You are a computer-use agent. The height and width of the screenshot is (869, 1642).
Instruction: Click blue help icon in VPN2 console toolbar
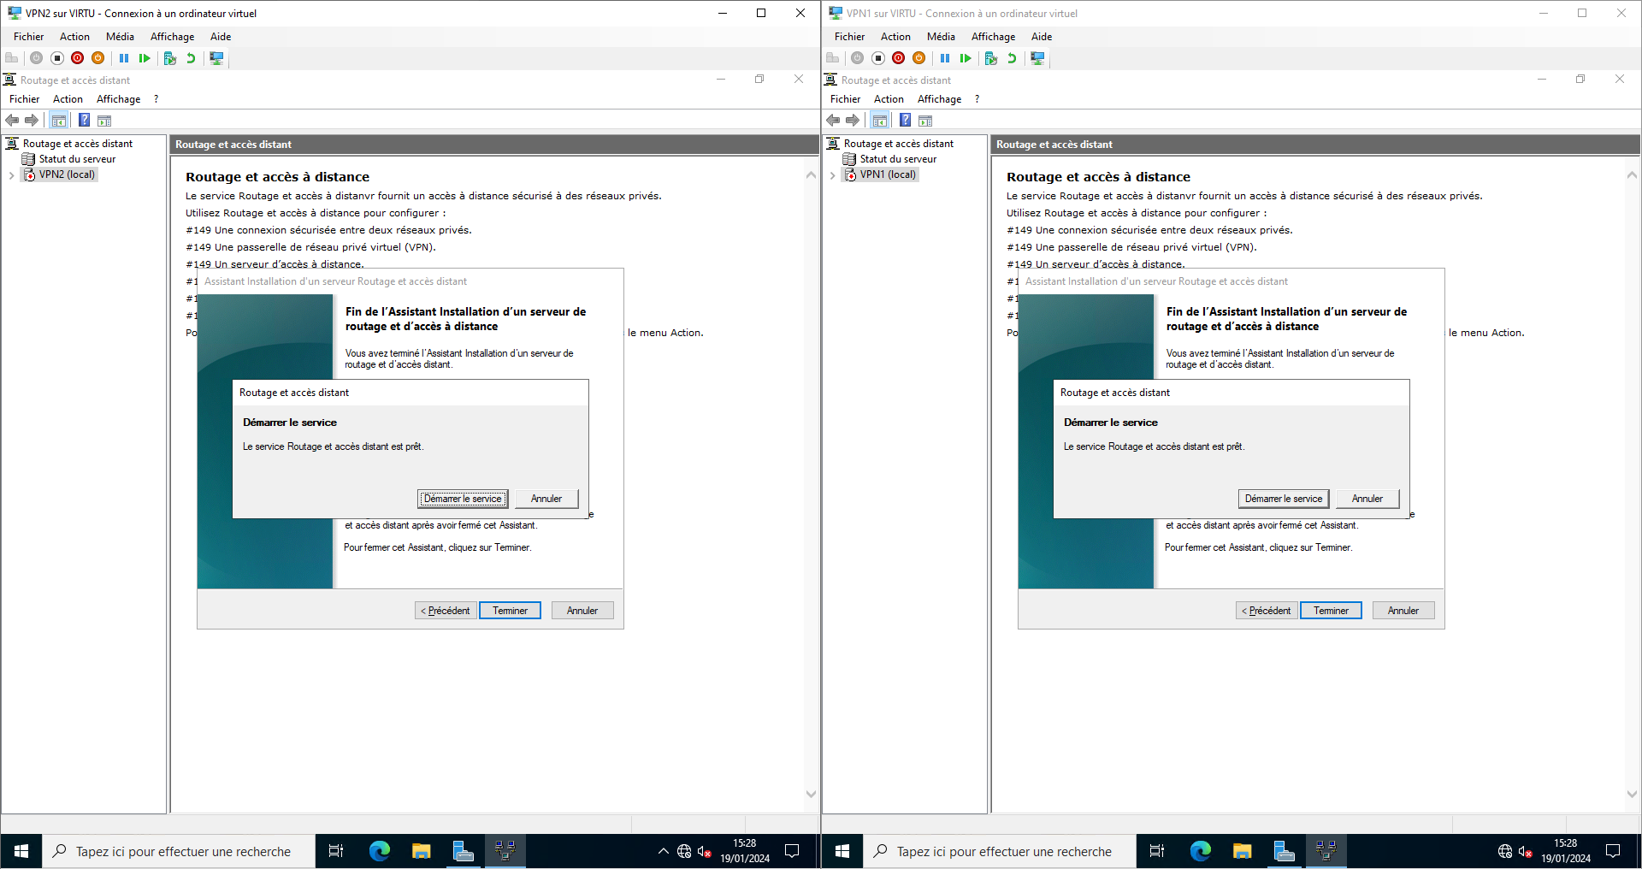[84, 121]
